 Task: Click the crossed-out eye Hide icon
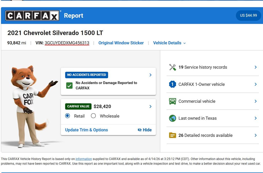139,130
